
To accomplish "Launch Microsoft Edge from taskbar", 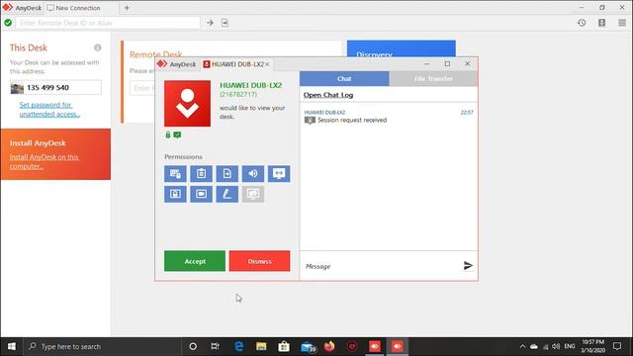I will coord(238,346).
